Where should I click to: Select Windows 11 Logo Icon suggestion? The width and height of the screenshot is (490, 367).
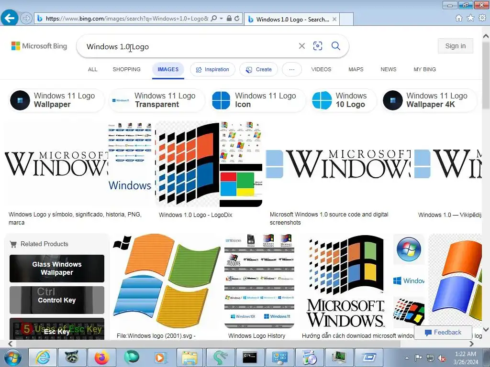click(x=257, y=100)
